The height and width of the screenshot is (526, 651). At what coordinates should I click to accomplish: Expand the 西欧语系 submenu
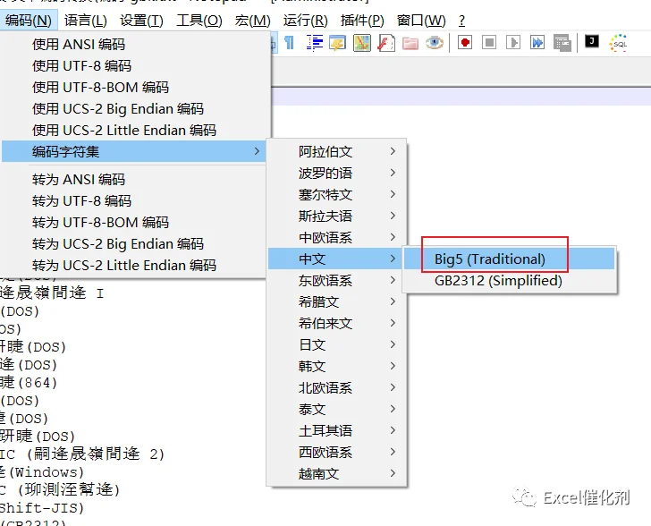coord(336,453)
